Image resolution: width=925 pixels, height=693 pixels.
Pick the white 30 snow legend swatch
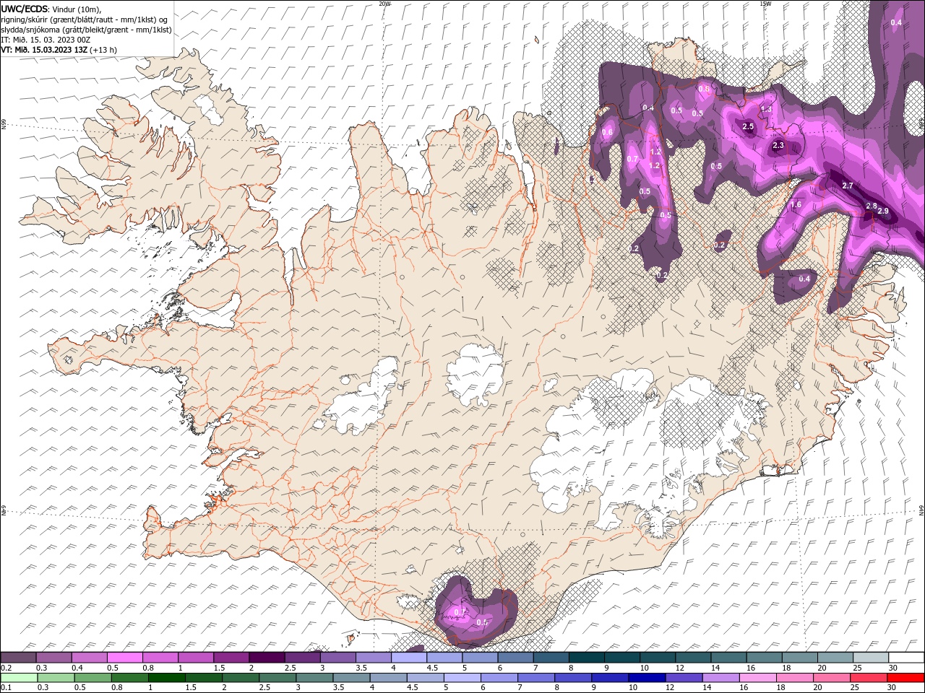(906, 658)
